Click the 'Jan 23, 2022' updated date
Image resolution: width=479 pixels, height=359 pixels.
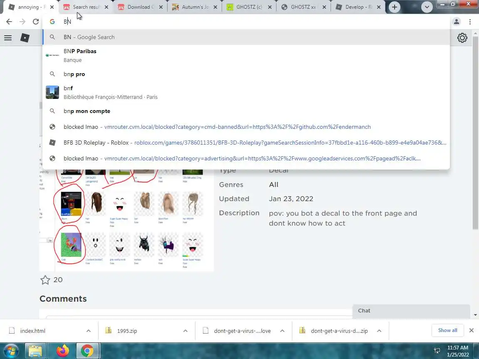tap(291, 199)
